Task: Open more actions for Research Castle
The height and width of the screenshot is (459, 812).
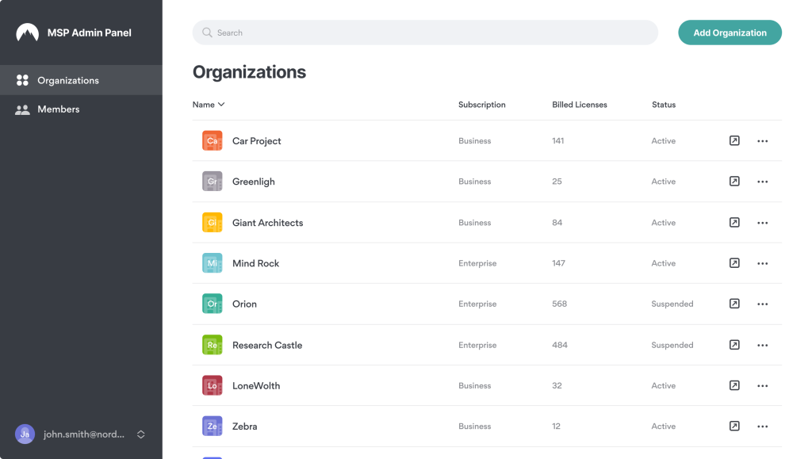Action: [x=762, y=345]
